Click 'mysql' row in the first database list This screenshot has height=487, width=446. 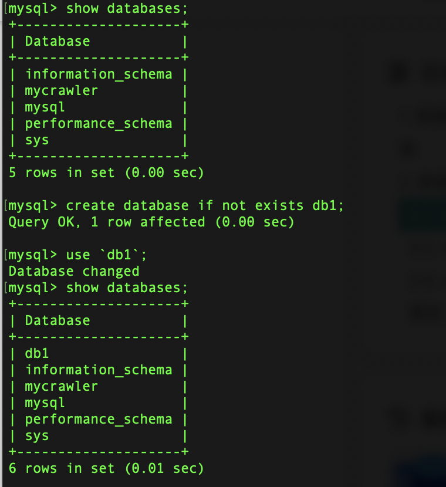click(45, 107)
